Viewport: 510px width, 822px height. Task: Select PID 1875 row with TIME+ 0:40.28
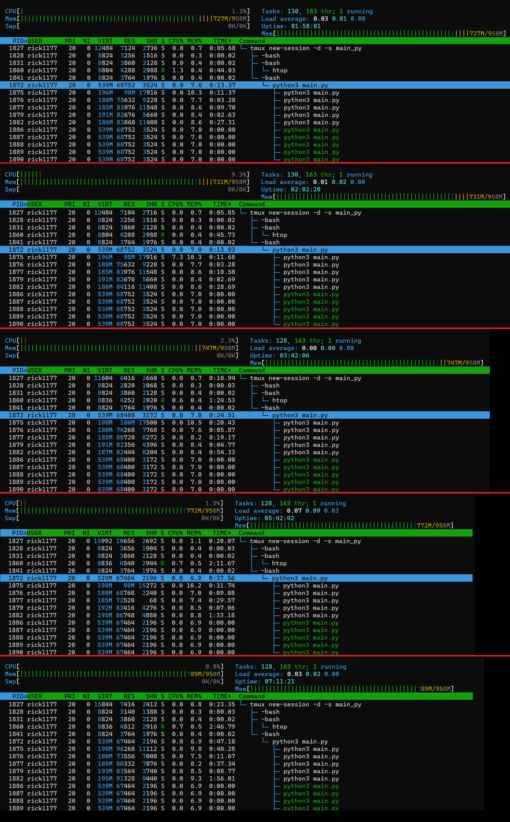[236, 749]
